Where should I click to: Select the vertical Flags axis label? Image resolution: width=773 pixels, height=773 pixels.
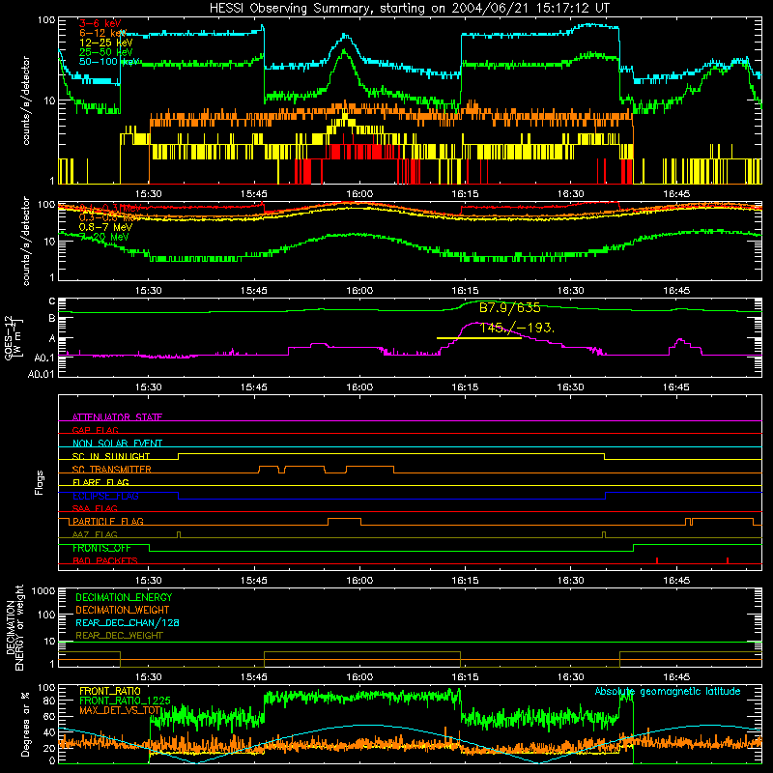(x=39, y=482)
